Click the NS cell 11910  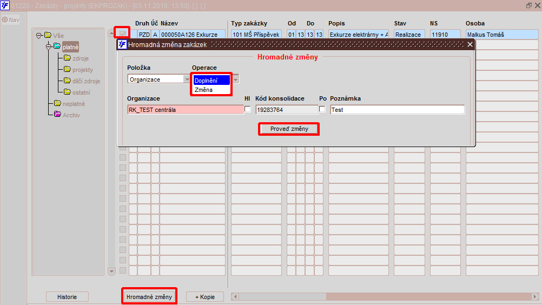pyautogui.click(x=445, y=35)
